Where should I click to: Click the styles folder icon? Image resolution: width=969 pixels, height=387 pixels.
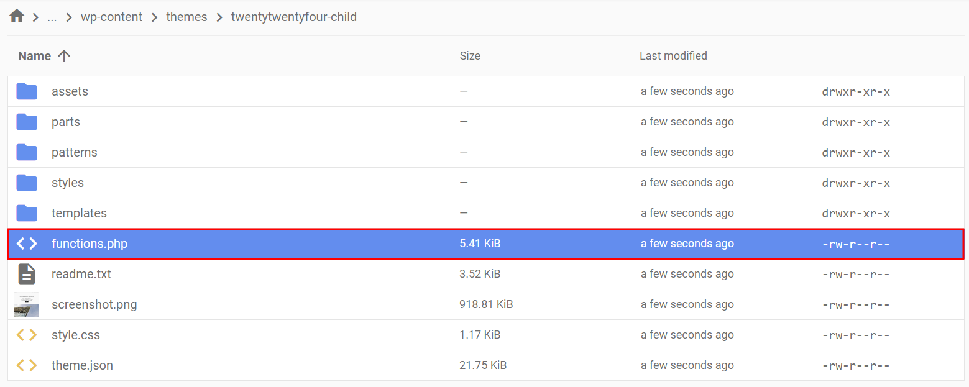(x=27, y=183)
